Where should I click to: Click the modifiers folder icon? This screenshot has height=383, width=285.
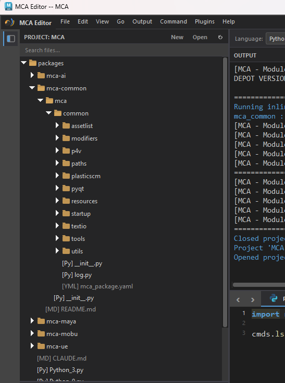(66, 138)
